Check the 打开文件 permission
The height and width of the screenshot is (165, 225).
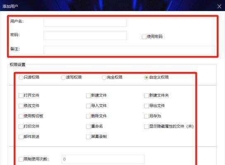(21, 96)
